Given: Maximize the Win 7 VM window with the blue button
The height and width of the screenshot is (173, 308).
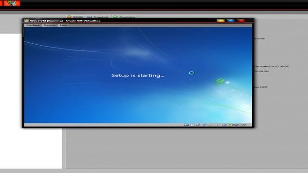Looking at the screenshot, I should point(231,20).
